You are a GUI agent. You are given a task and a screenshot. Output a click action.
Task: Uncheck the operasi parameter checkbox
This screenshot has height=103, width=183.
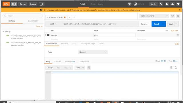48,35
